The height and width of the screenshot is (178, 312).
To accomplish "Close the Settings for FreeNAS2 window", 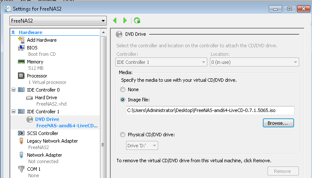I will coord(303,9).
